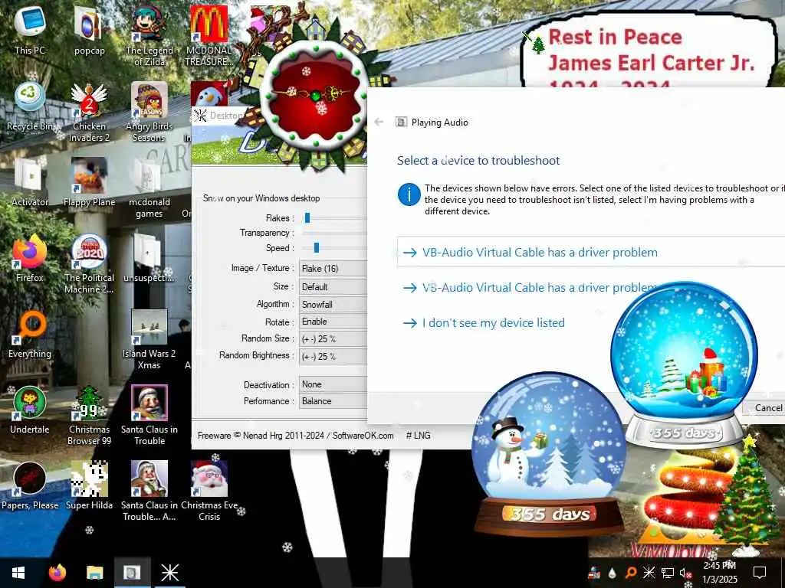This screenshot has height=588, width=785.
Task: Click the Santa Claus colored tray icon
Action: tap(594, 573)
